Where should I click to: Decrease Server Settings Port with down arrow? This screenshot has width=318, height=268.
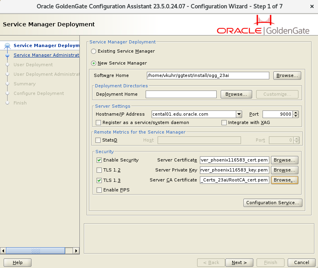(296, 116)
